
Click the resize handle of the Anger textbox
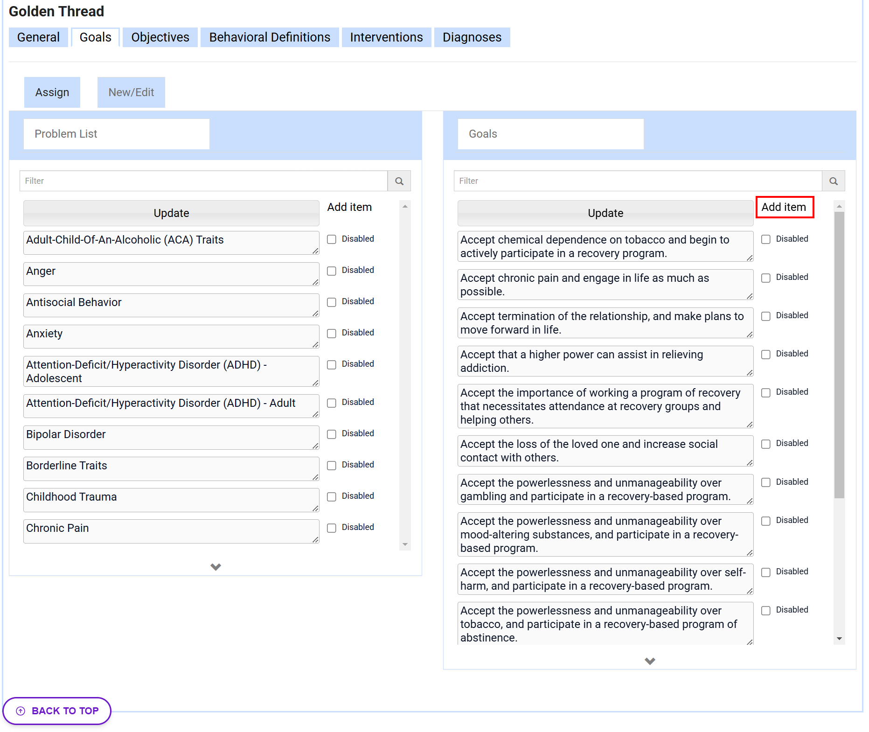315,282
